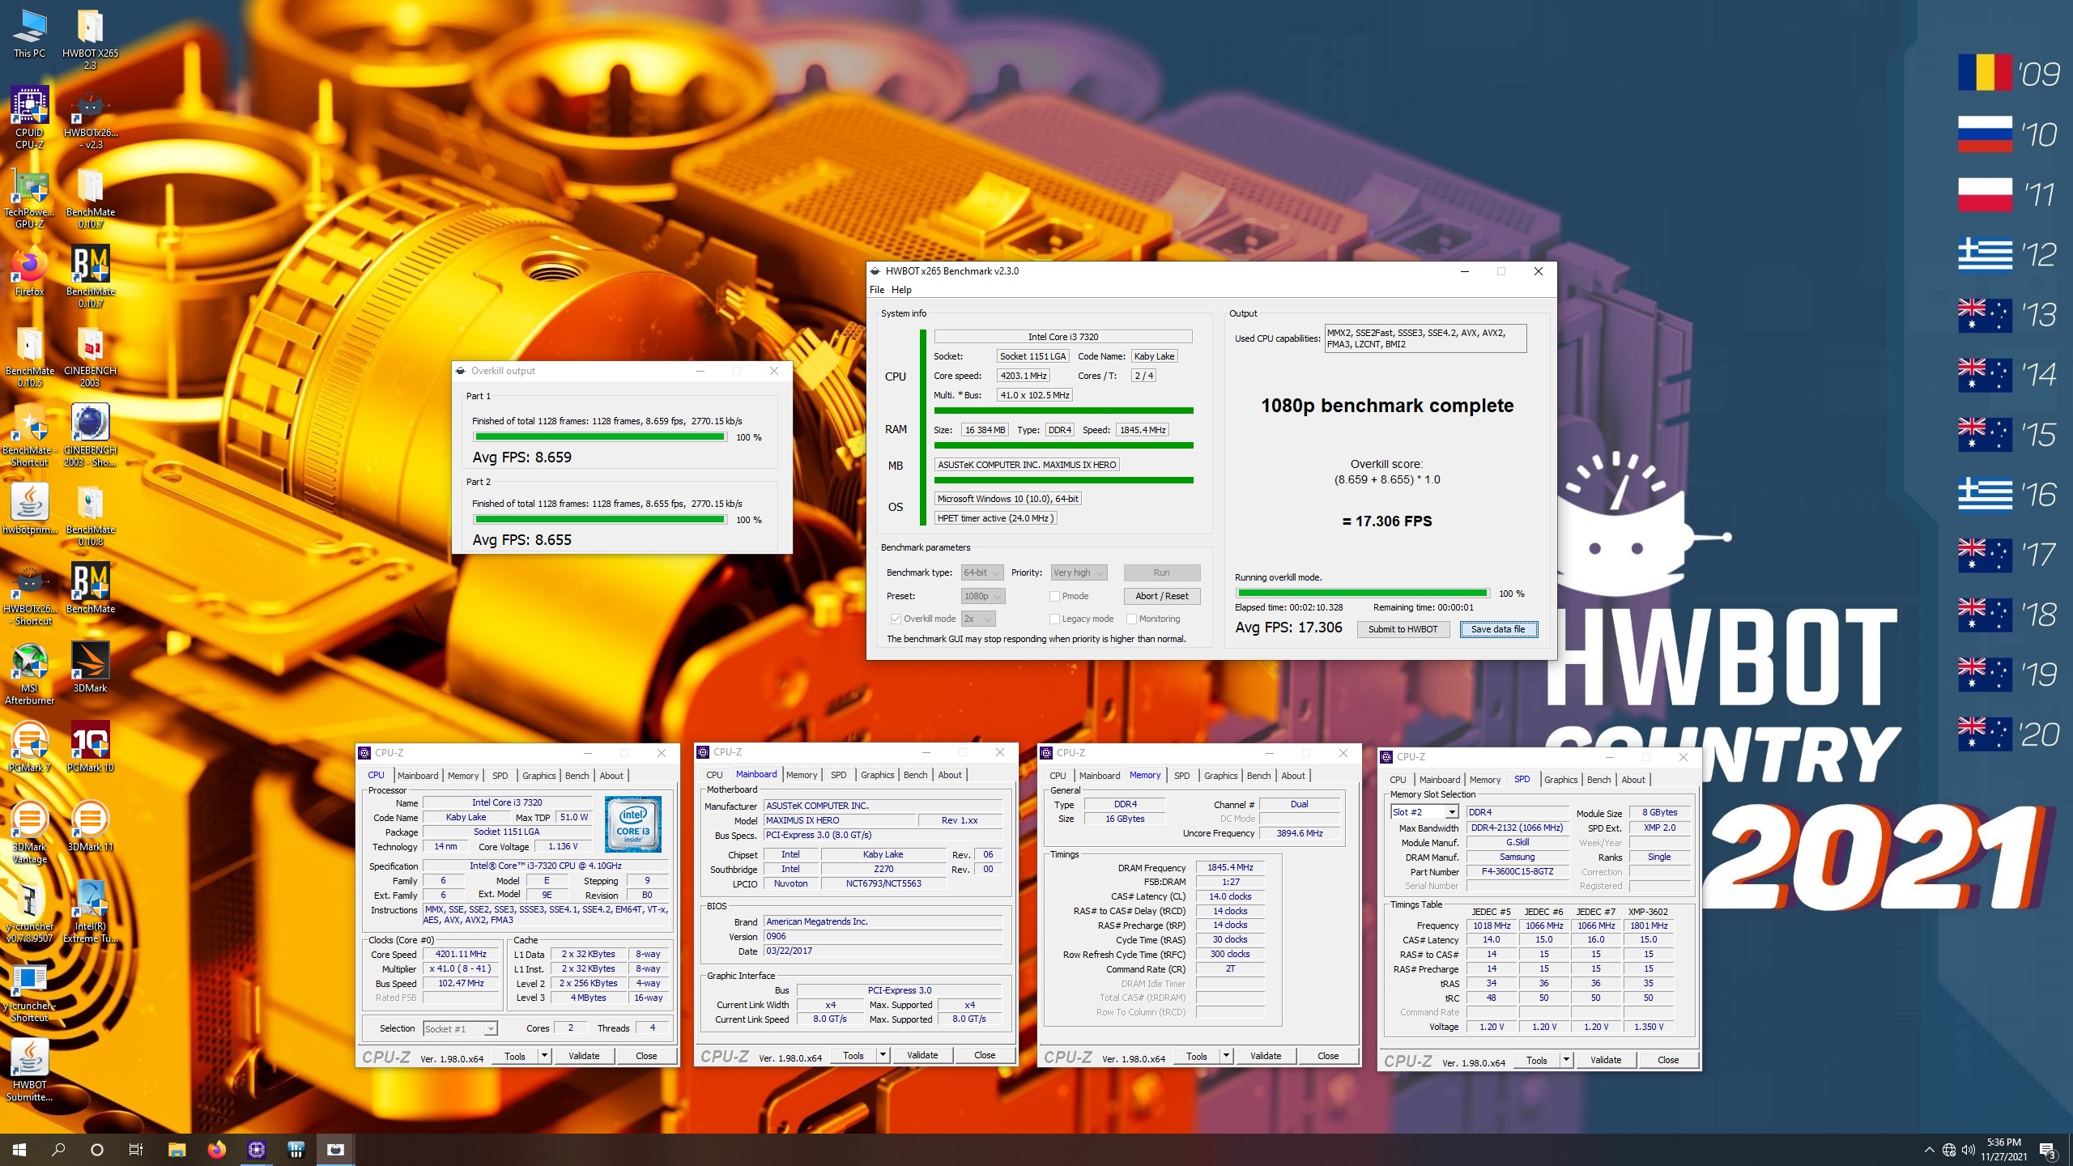
Task: Open the Help menu in HWBOT x265
Action: (901, 290)
